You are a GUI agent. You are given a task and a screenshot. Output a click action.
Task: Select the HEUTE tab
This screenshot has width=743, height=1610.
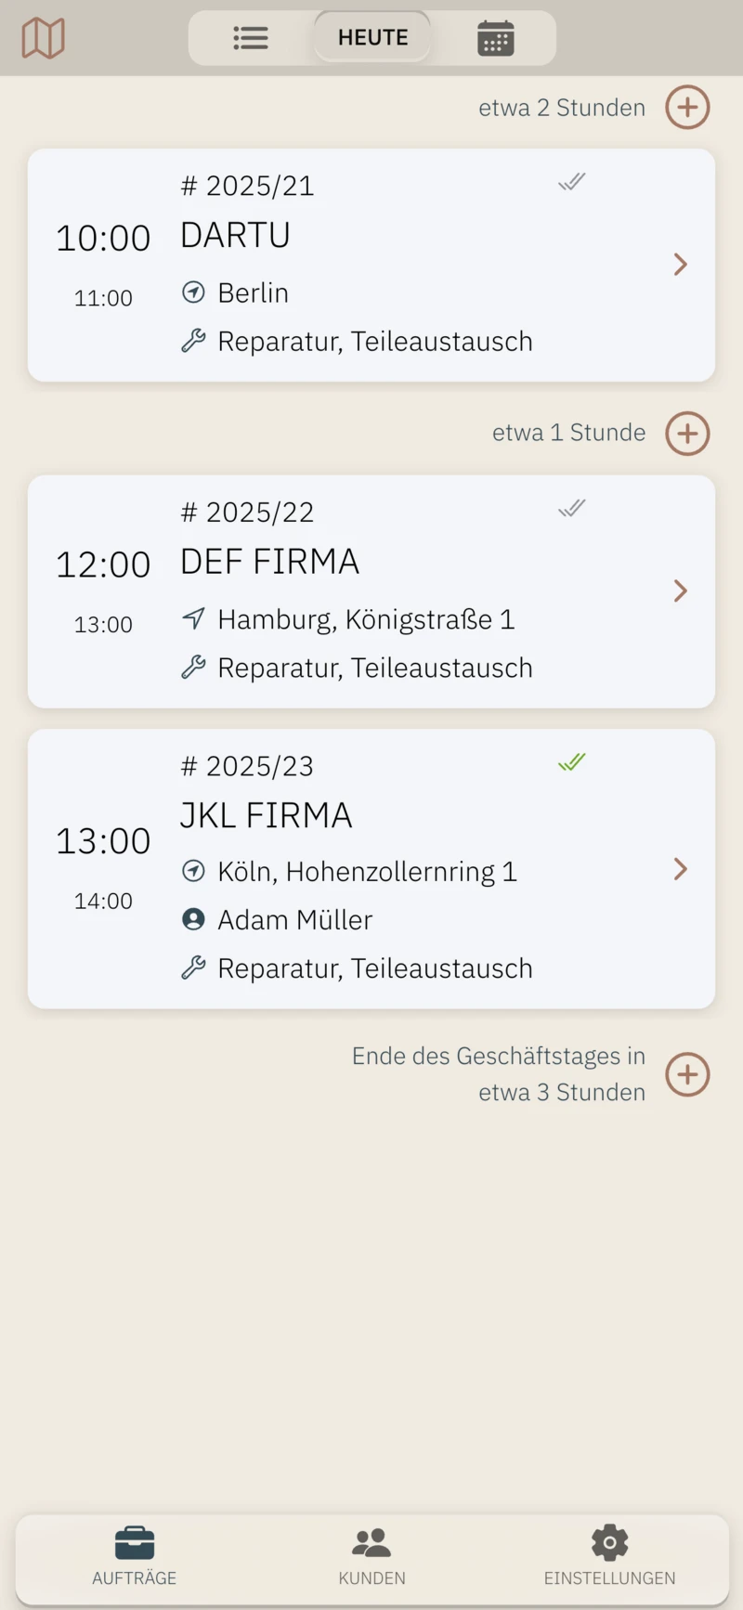[372, 38]
